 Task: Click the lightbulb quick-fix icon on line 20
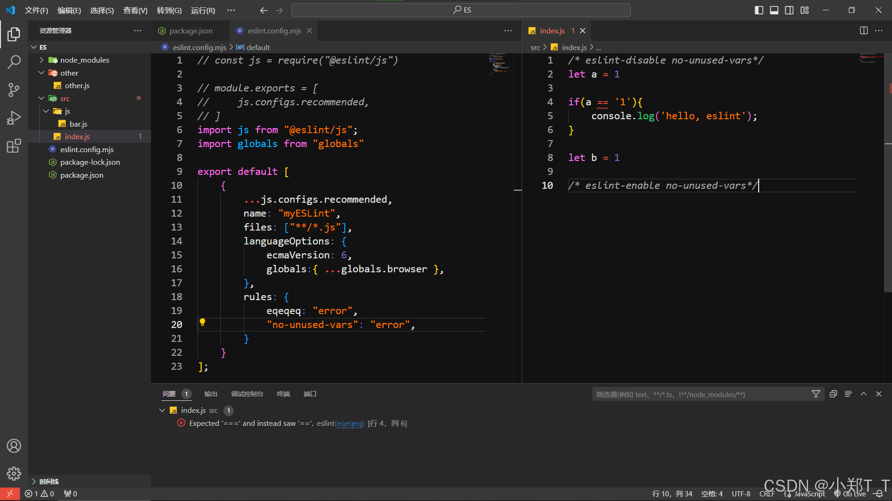[203, 322]
